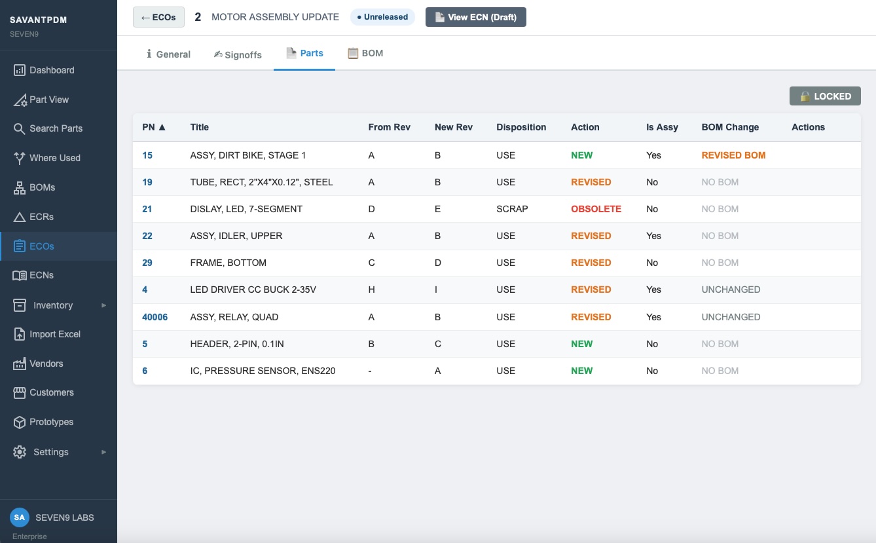Go back using the ECOs button
The image size is (876, 543).
point(158,17)
